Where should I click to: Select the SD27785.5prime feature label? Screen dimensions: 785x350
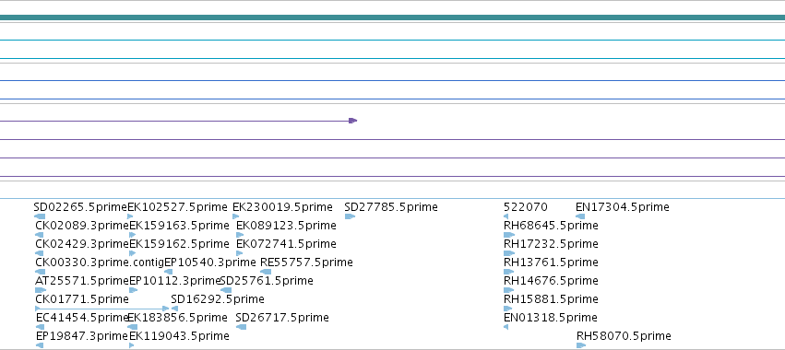coord(391,207)
